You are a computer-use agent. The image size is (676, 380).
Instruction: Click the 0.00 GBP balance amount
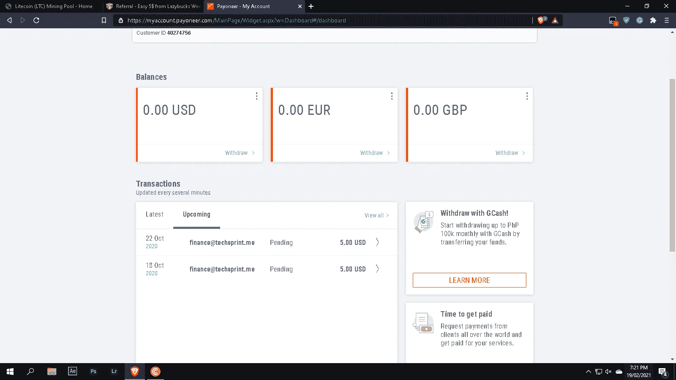[440, 110]
